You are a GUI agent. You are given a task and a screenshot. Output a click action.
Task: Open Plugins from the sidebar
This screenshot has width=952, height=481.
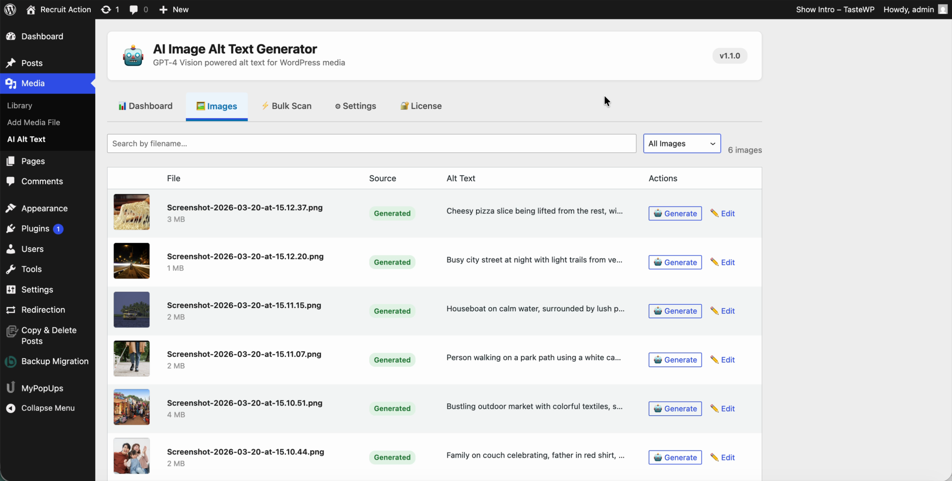click(35, 229)
